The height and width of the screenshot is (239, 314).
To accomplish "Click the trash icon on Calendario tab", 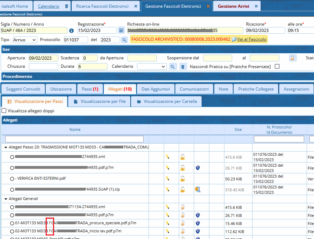I will point(67,6).
